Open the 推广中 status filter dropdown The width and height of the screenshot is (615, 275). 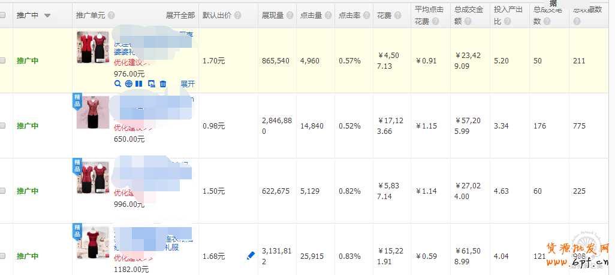click(x=47, y=16)
